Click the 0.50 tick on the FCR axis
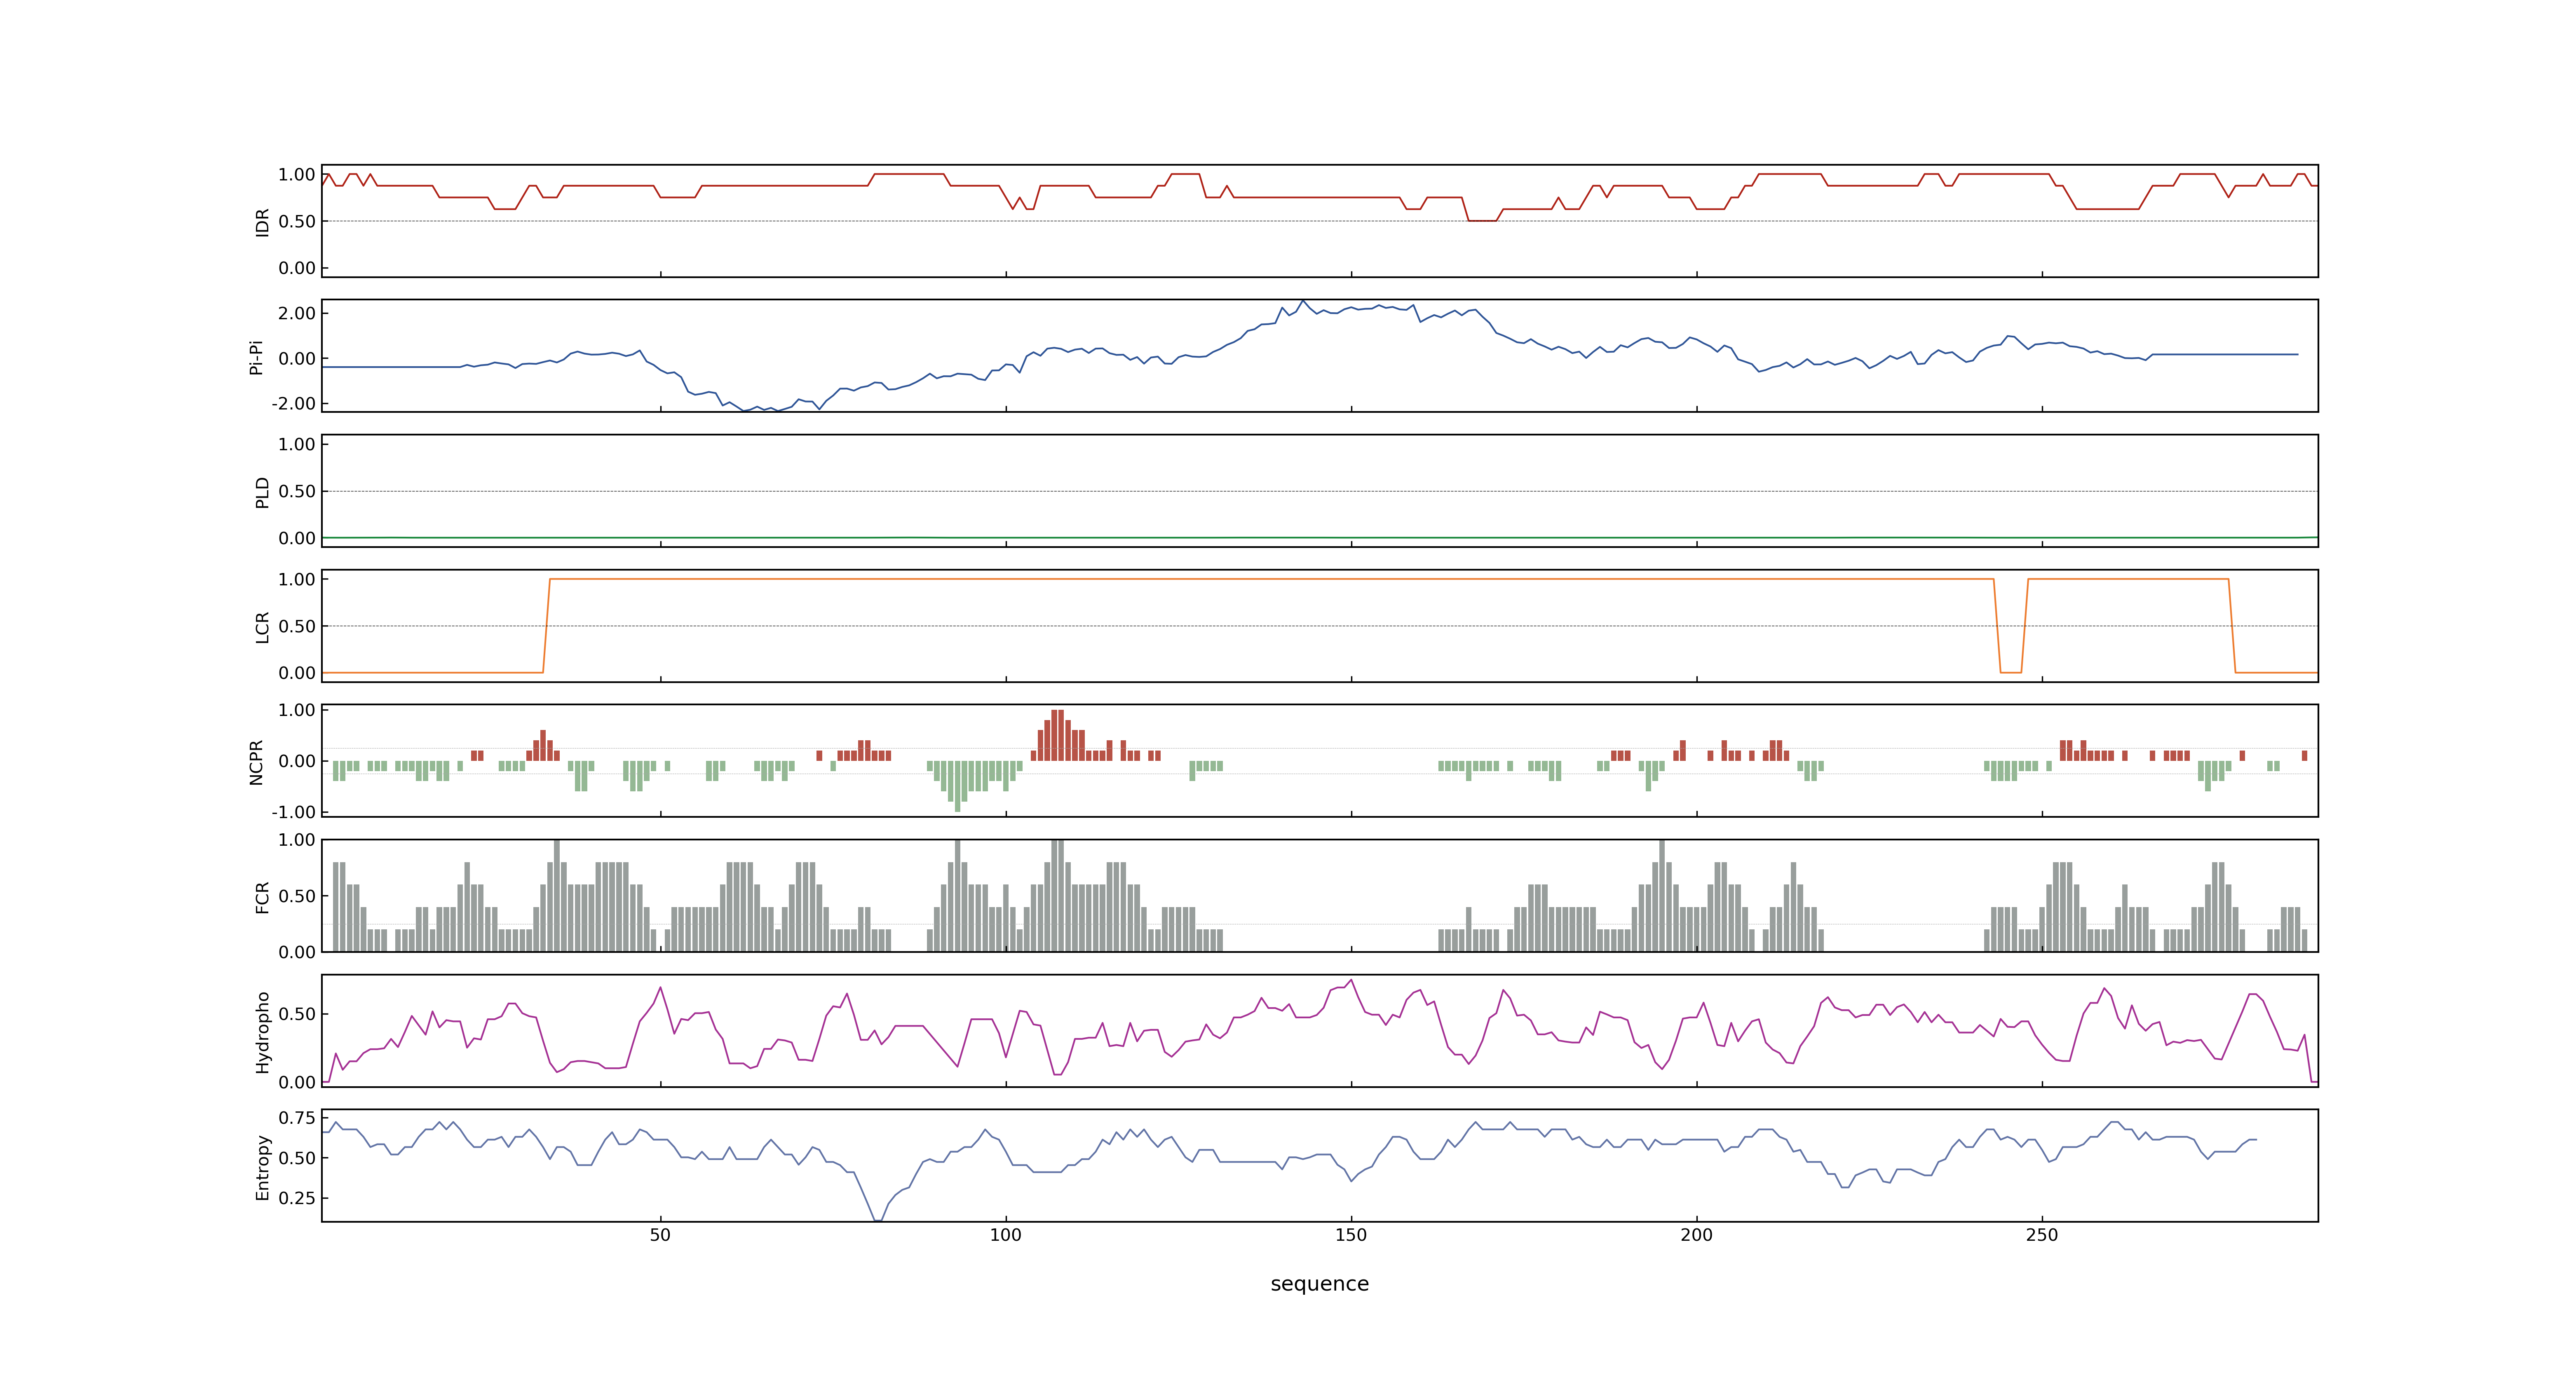Screen dimensions: 2576x1373 click(x=297, y=896)
